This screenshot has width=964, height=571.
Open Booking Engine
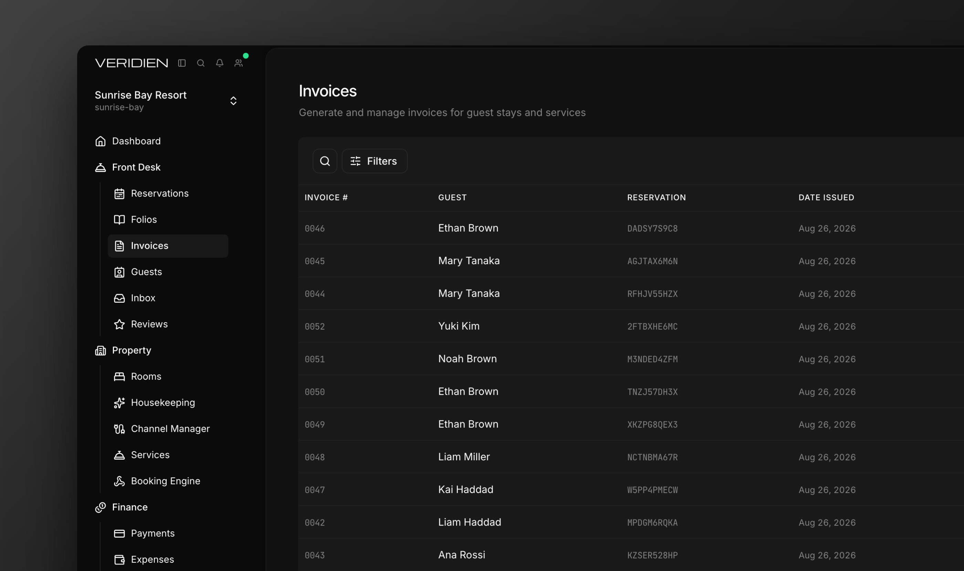click(166, 481)
